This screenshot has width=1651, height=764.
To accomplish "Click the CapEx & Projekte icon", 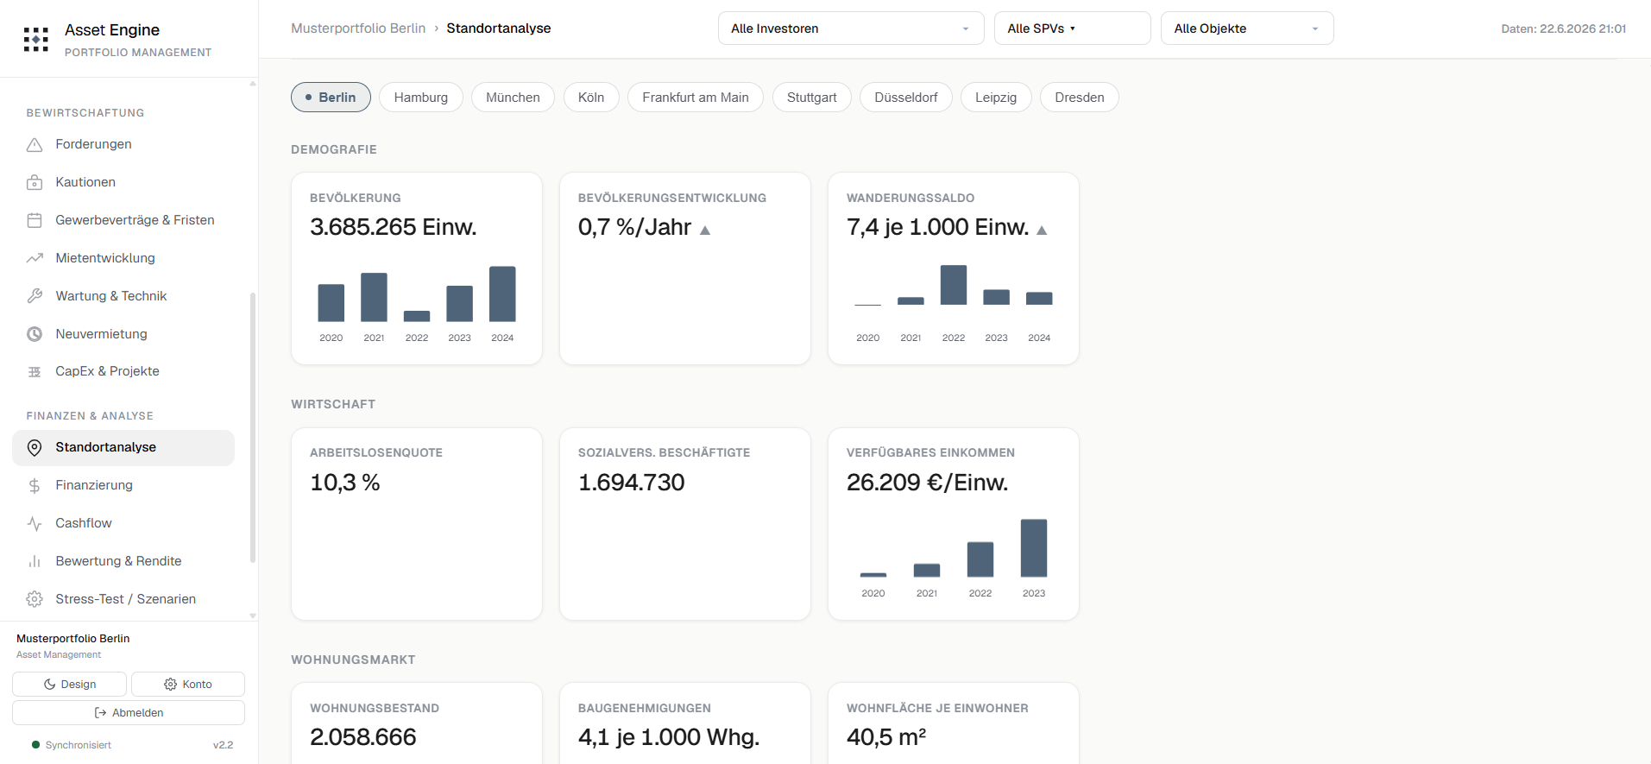I will [35, 371].
